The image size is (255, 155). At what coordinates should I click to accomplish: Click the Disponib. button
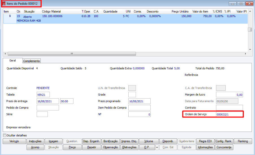tap(168, 141)
